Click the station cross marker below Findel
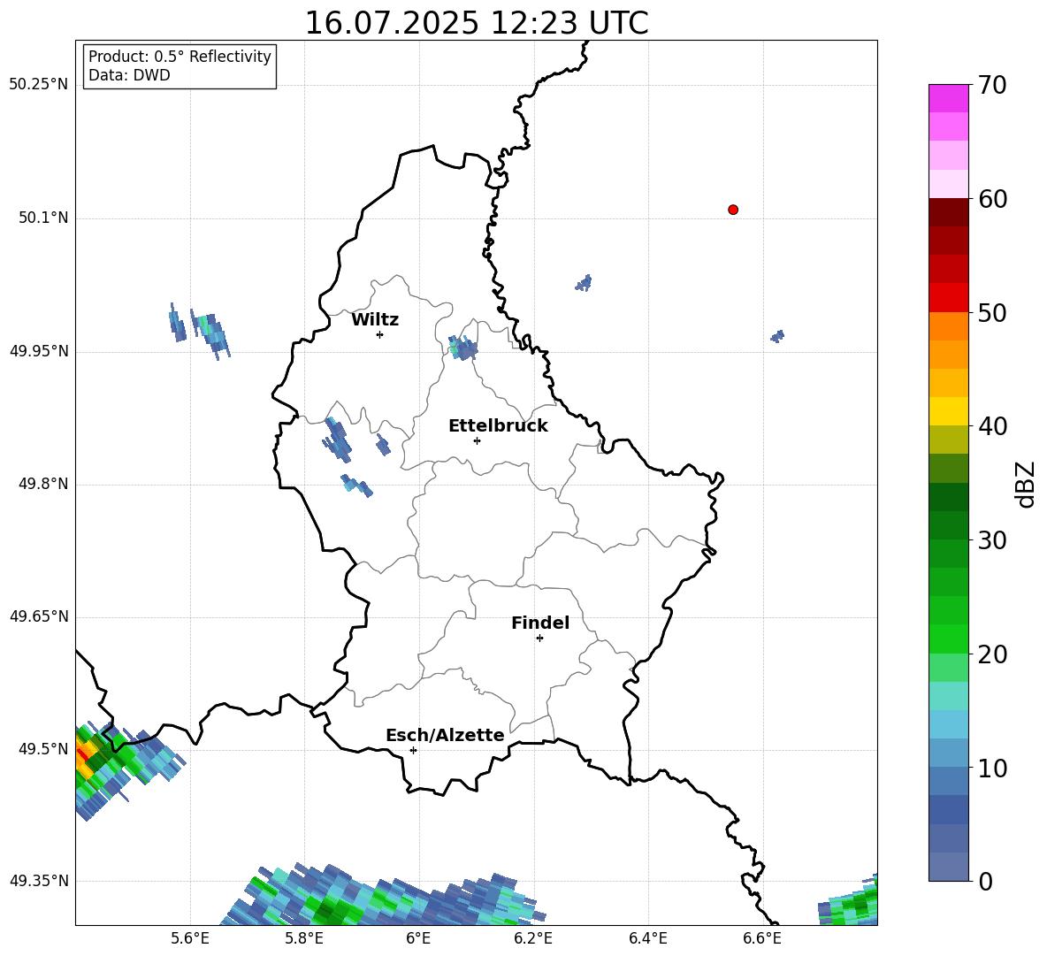This screenshot has width=1047, height=956. 539,639
